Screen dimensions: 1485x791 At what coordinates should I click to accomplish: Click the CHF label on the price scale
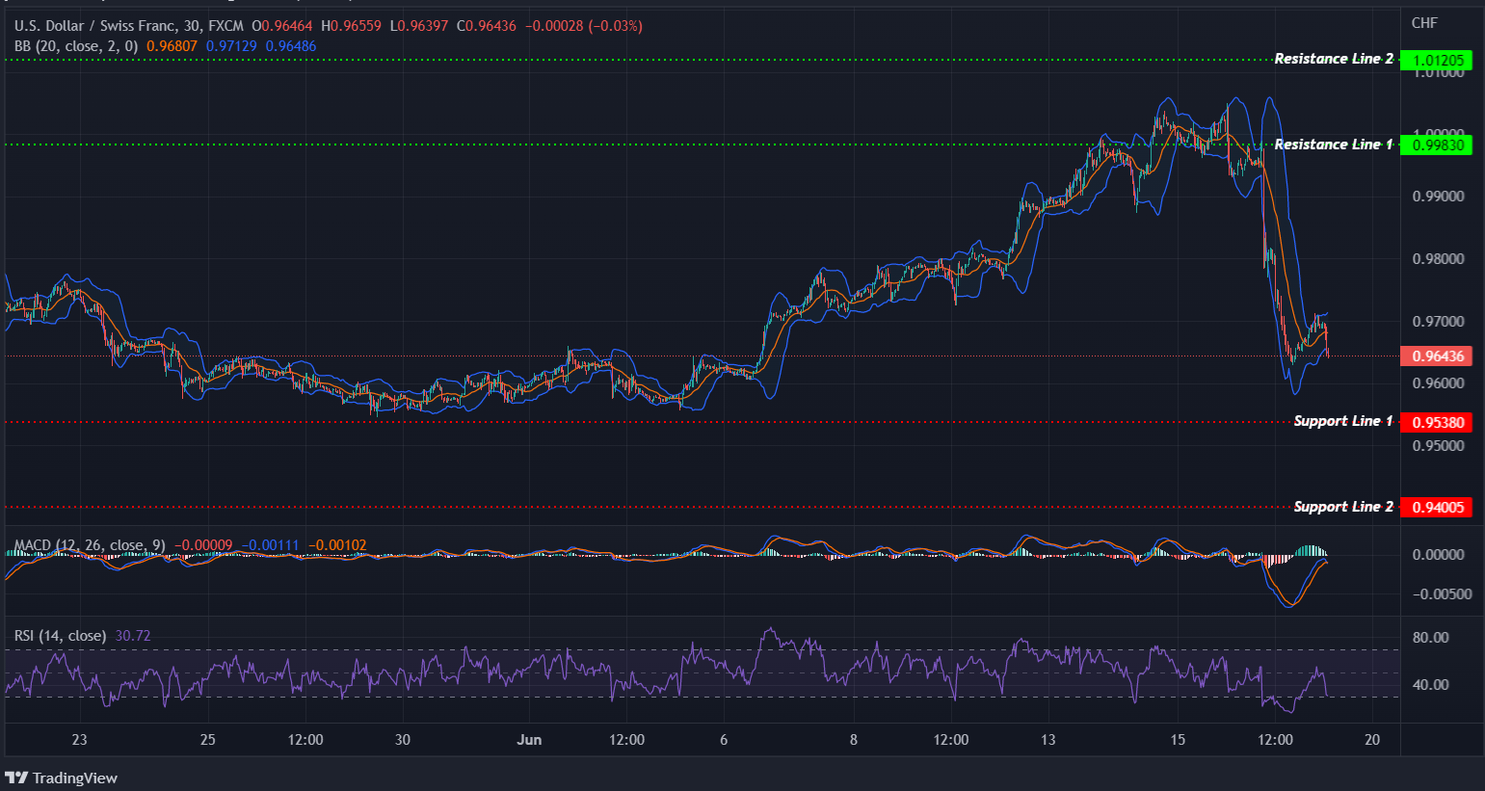(x=1423, y=23)
